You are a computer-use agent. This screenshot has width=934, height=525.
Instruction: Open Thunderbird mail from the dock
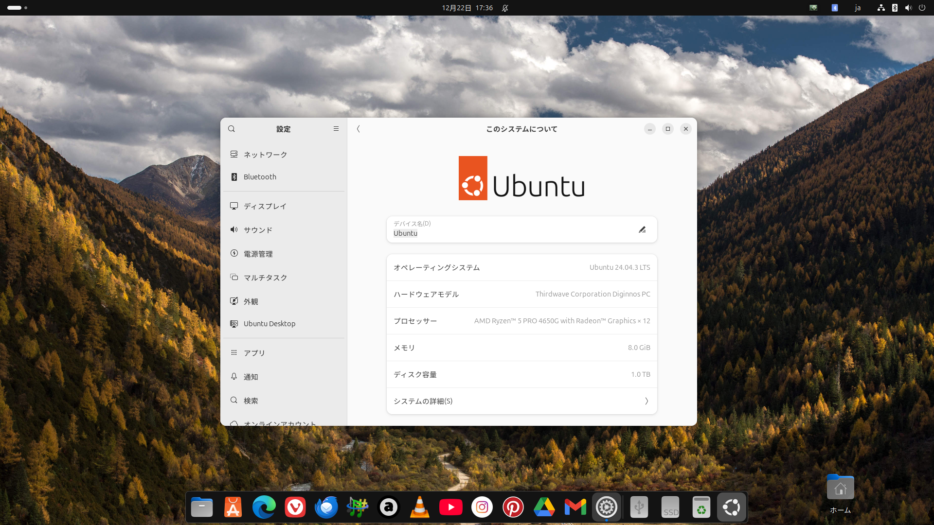point(326,507)
